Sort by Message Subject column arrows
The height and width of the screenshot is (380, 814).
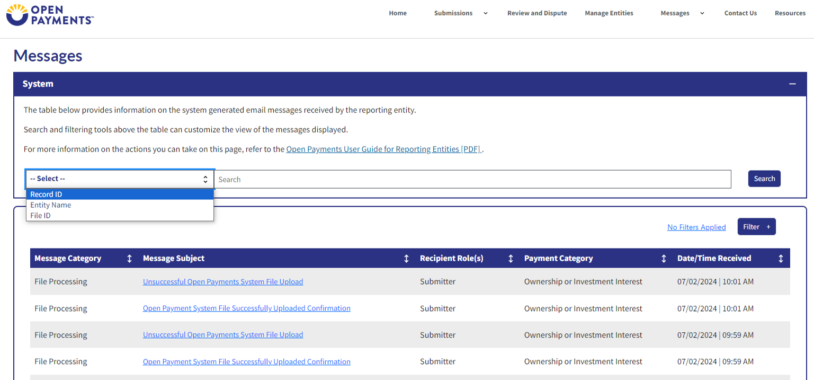click(x=406, y=259)
